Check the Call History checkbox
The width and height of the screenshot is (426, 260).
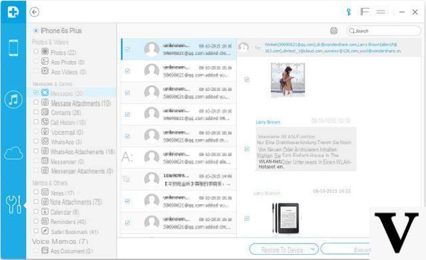point(35,122)
